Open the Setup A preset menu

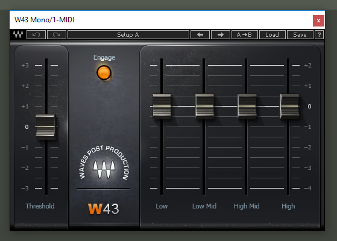click(x=128, y=34)
